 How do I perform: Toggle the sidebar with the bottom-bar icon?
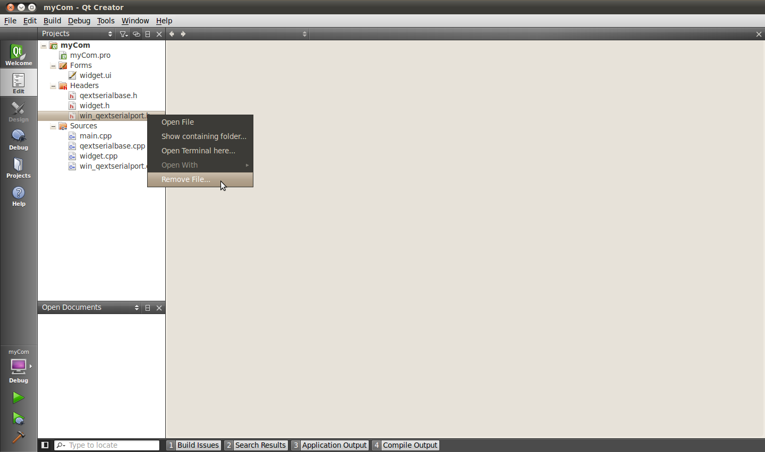click(x=45, y=445)
